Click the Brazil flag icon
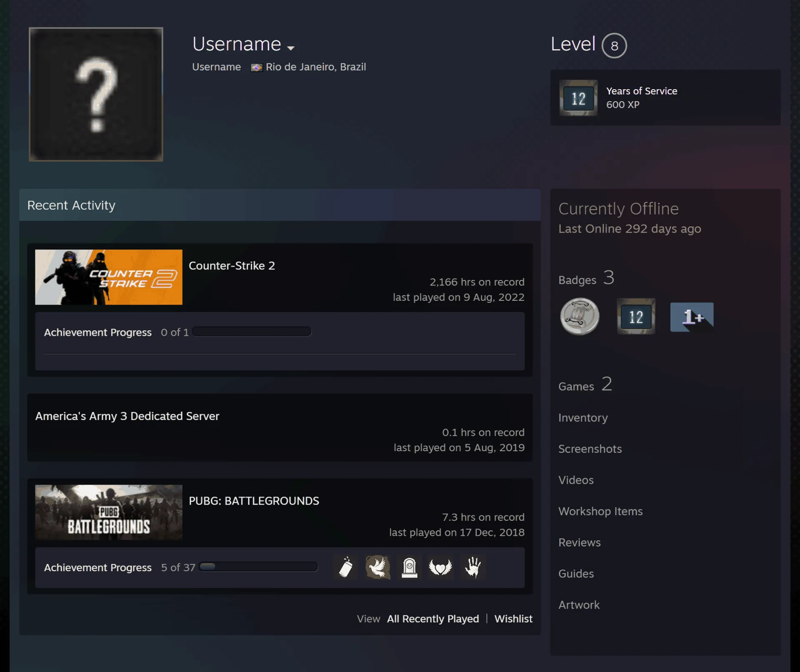 (256, 67)
